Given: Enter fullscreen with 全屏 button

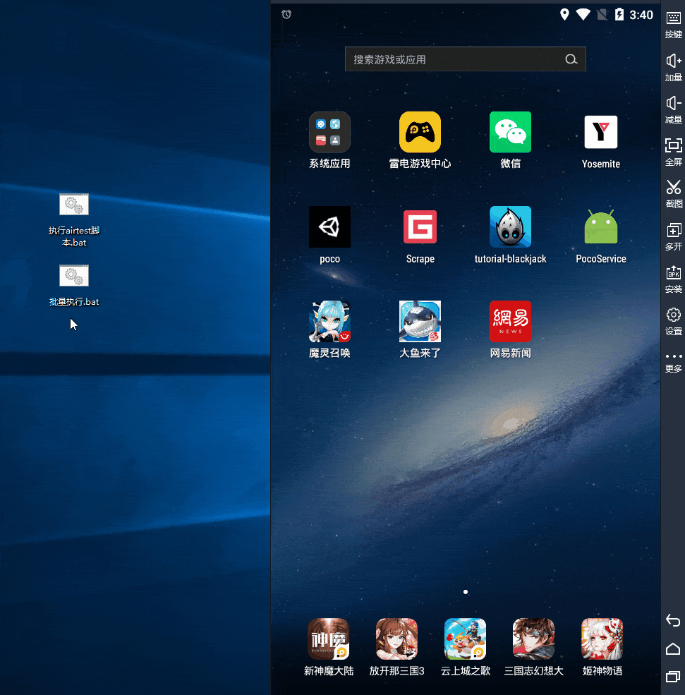Looking at the screenshot, I should [x=674, y=152].
